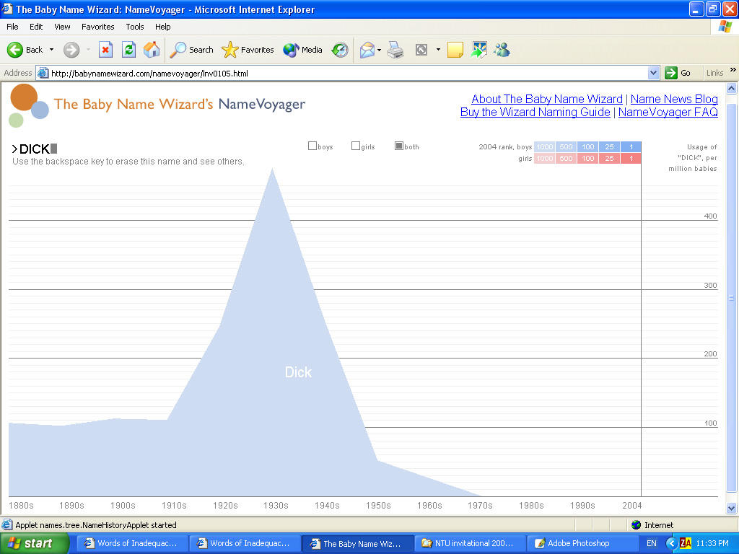
Task: Click boys rank 25 color swatch
Action: pyautogui.click(x=609, y=146)
